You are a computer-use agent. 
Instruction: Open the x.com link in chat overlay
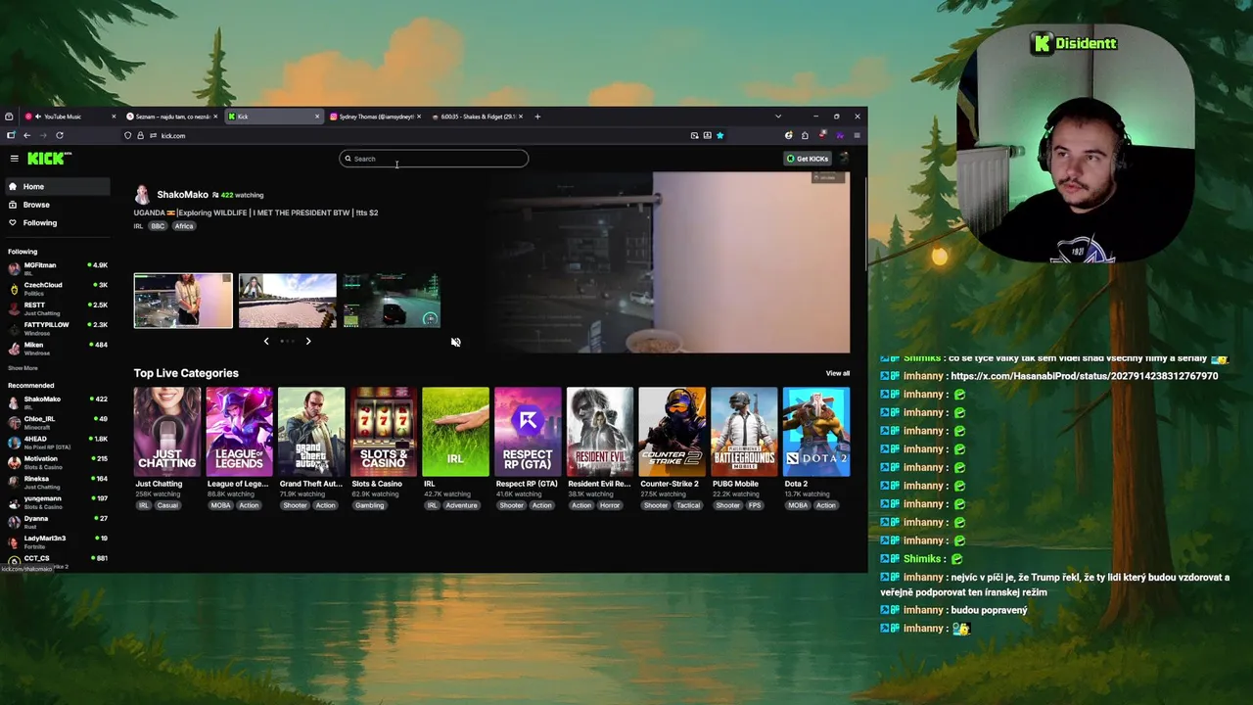point(1085,376)
